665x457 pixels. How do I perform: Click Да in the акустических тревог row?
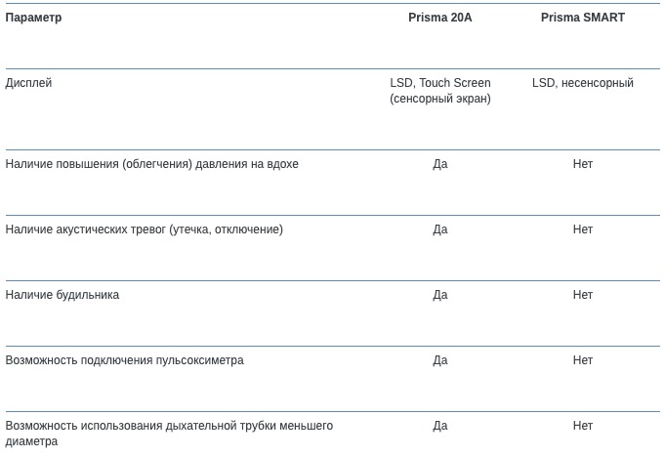[x=440, y=229]
